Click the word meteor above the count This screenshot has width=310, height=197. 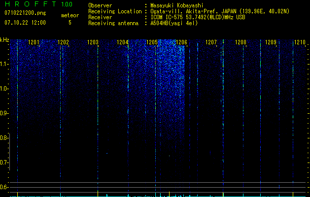70,15
